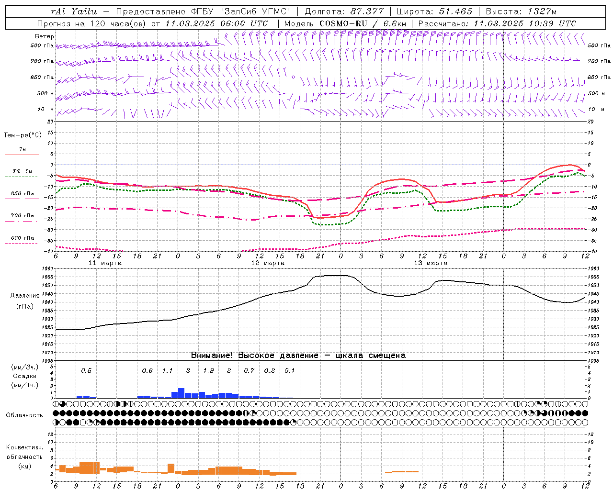Click the (мм/1ч.) precipitation unit label
The width and height of the screenshot is (613, 490).
[24, 385]
